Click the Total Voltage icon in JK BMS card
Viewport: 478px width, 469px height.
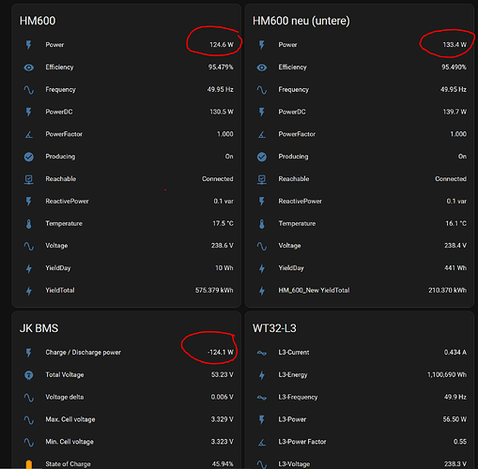click(29, 375)
